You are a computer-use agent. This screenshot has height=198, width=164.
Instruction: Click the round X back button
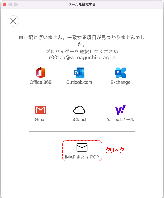[13, 21]
